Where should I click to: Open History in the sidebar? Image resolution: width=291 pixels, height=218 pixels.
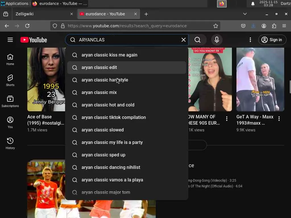click(x=10, y=143)
